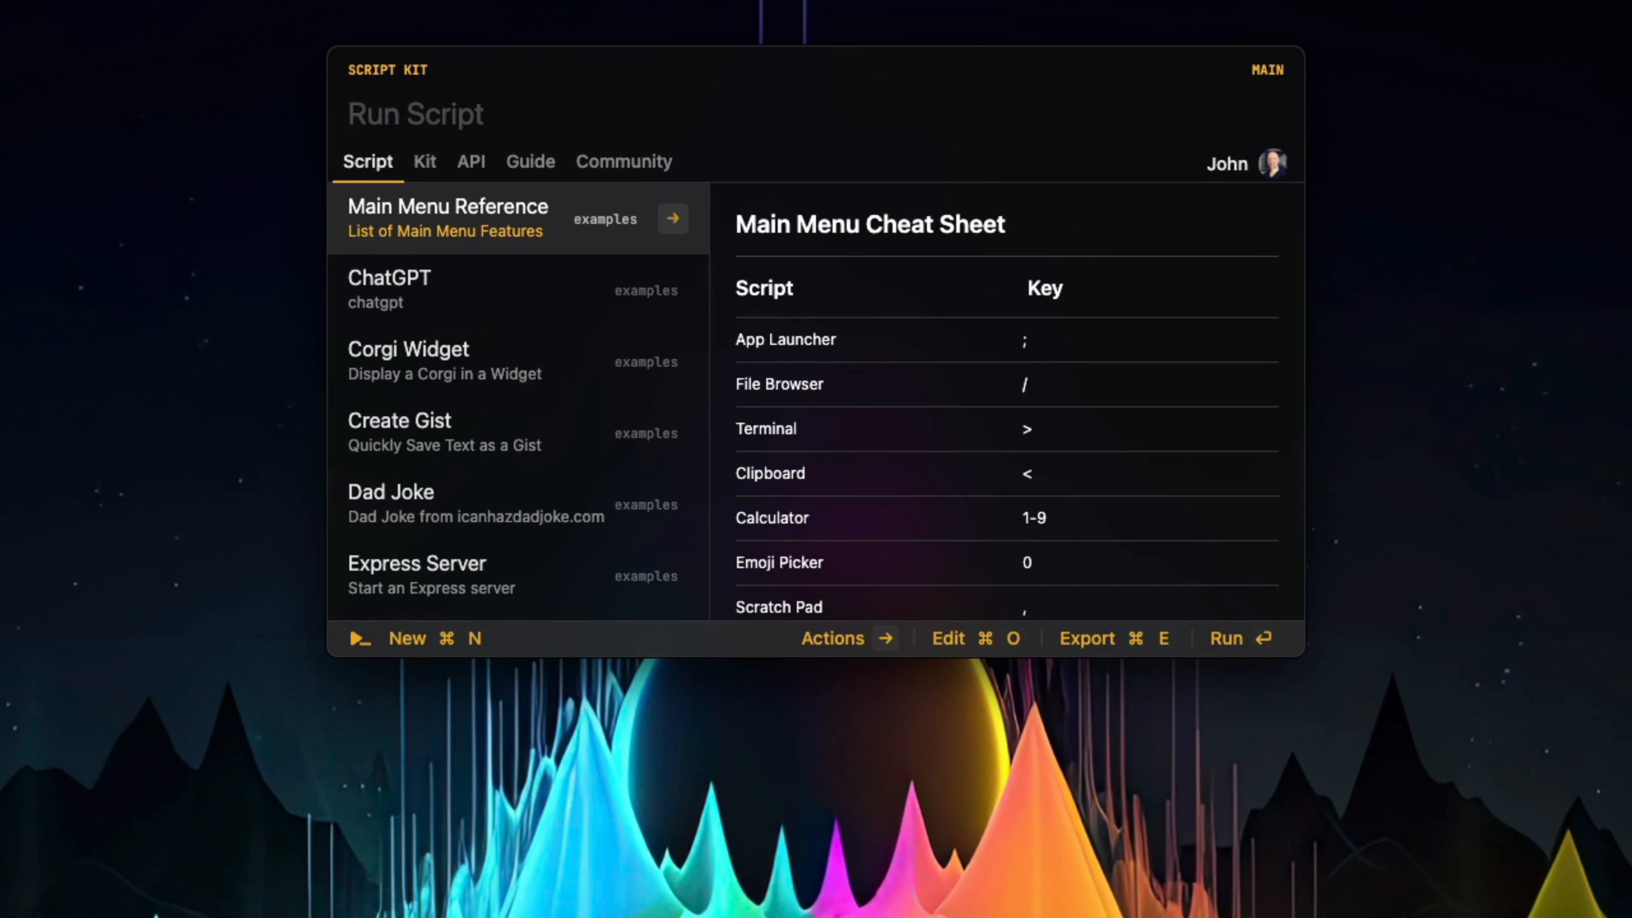
Task: Select the Main Menu Reference script
Action: point(518,219)
